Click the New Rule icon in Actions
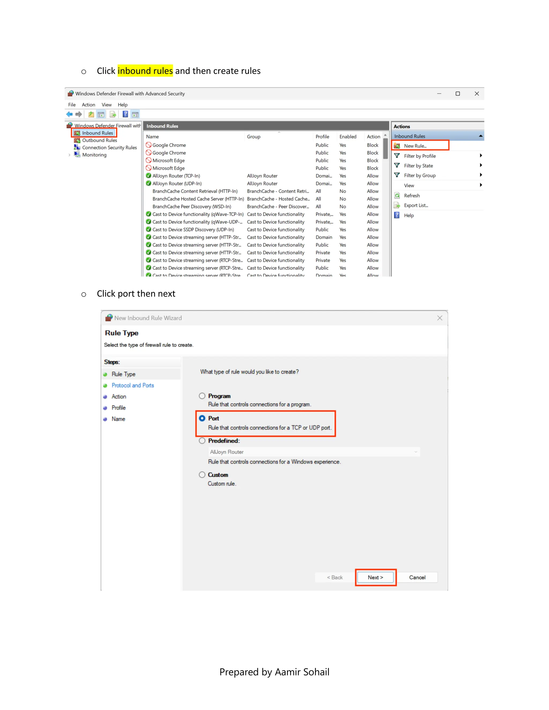 pos(397,146)
